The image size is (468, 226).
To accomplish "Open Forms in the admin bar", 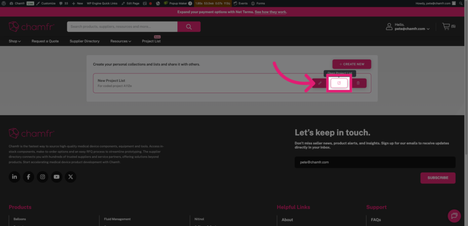I will click(x=258, y=3).
